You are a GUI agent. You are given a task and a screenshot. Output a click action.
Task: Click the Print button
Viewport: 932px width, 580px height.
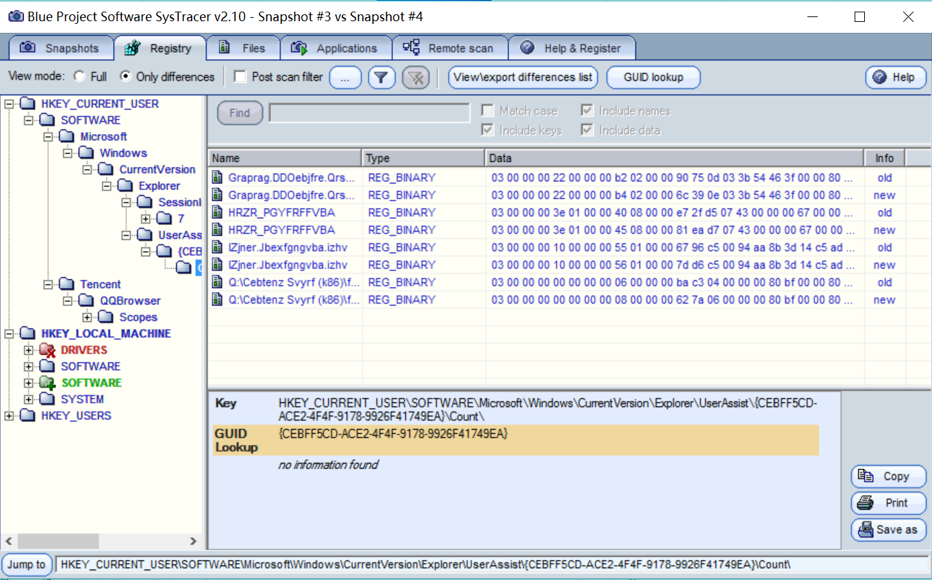click(888, 503)
